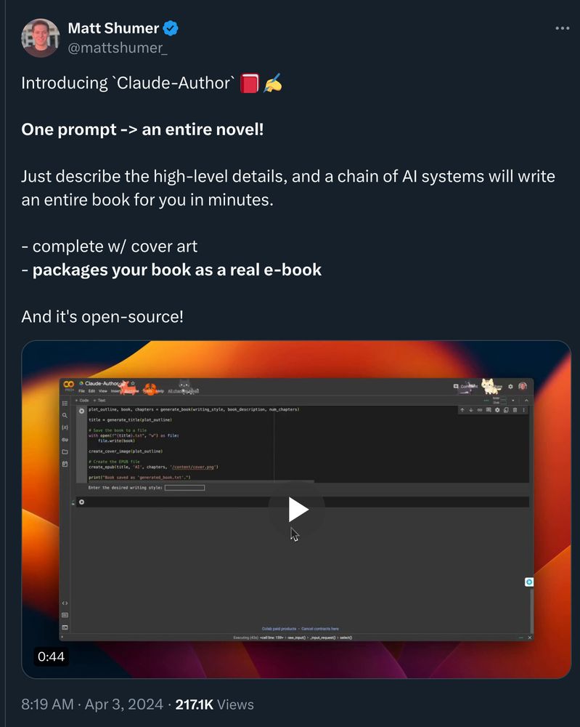Open the Colab files folder icon

[x=65, y=451]
